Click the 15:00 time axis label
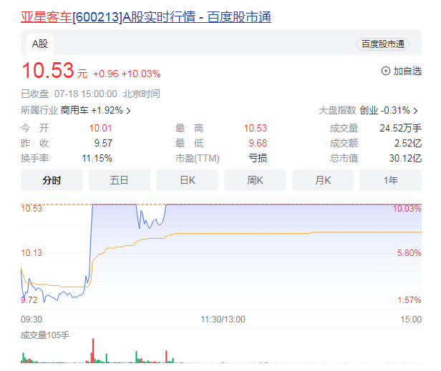 [411, 320]
